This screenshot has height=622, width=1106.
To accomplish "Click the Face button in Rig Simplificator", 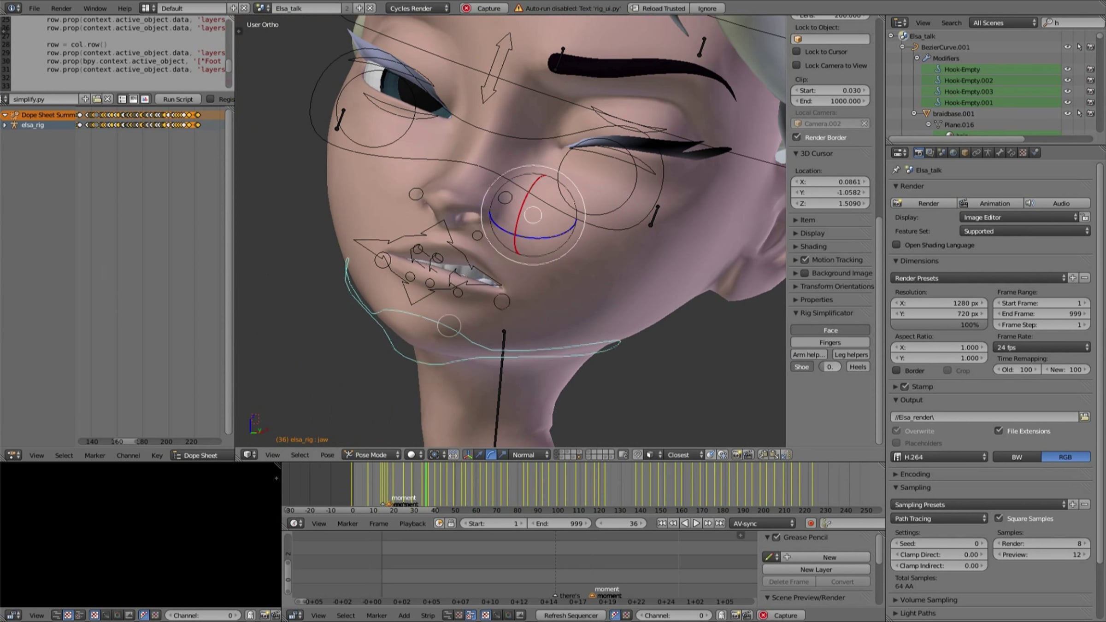I will 830,330.
